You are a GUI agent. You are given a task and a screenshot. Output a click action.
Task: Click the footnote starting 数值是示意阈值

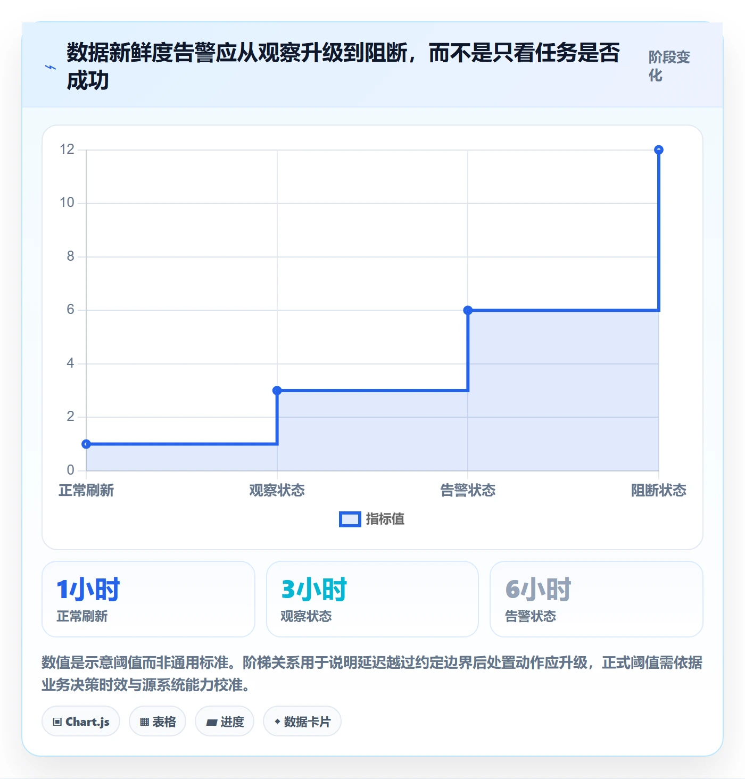click(372, 674)
